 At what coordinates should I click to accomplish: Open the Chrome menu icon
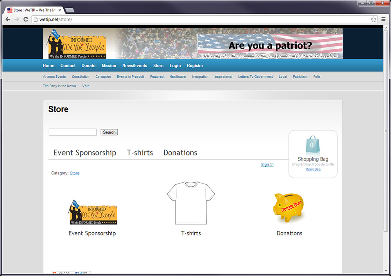[384, 20]
